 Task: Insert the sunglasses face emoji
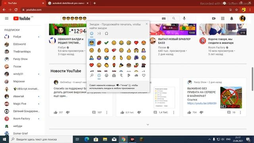point(92,43)
